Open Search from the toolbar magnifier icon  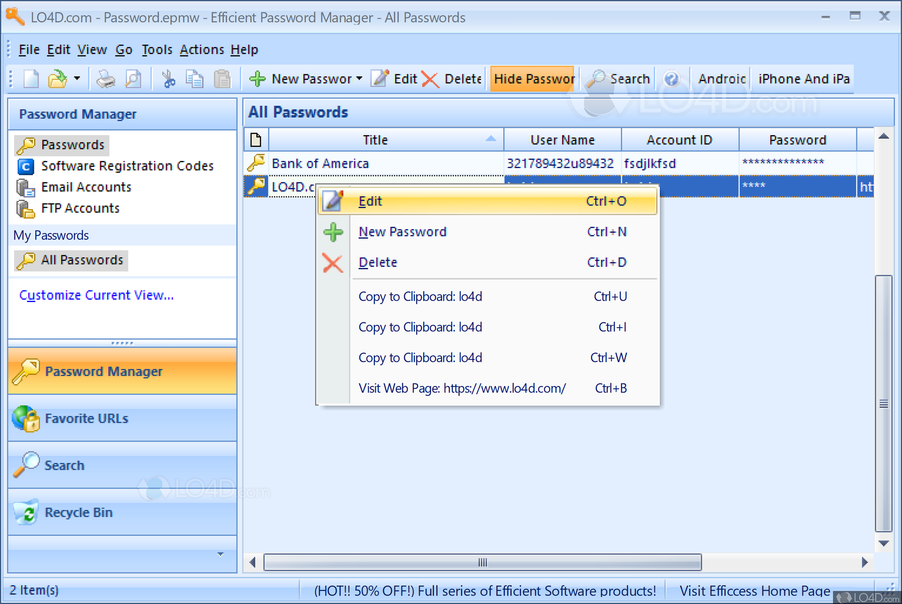tap(596, 78)
